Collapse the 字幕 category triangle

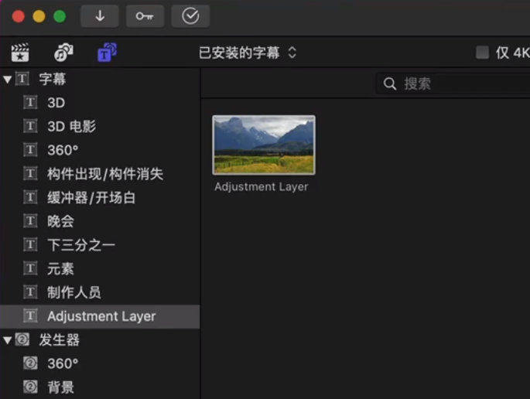8,80
